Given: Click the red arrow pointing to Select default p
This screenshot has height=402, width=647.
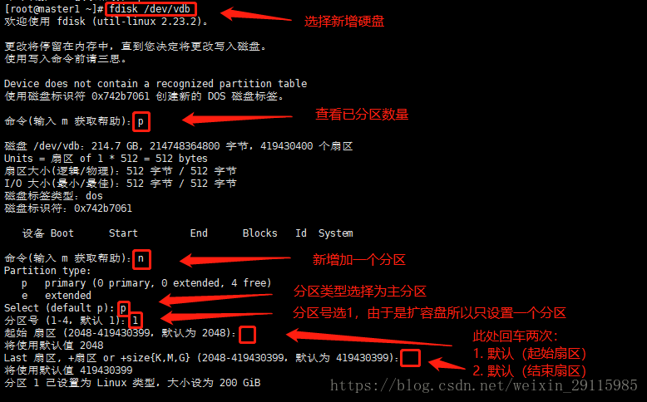Looking at the screenshot, I should (215, 299).
